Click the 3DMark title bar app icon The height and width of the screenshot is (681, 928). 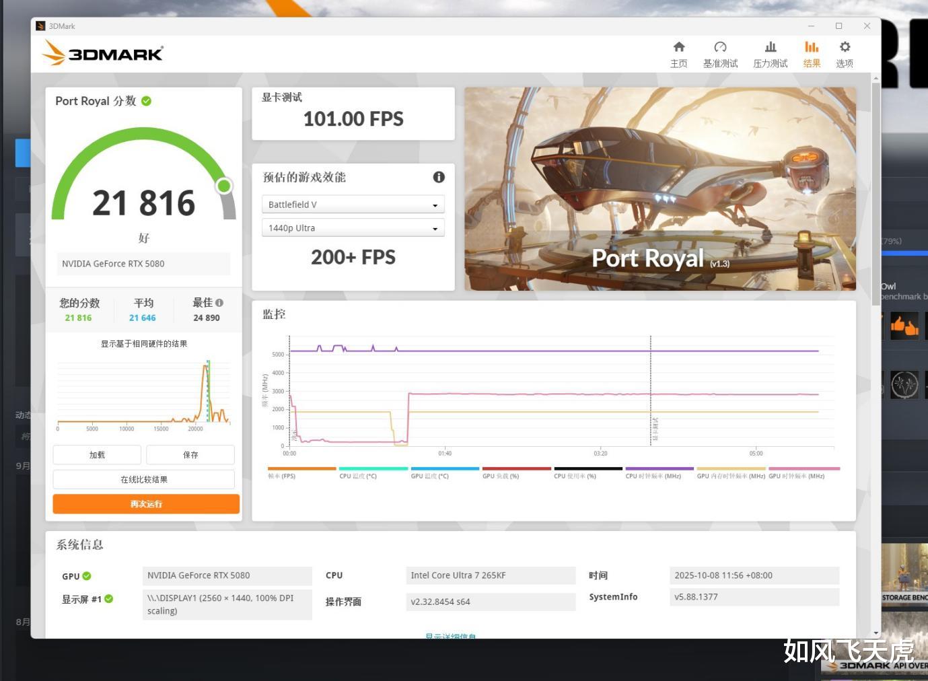click(40, 26)
